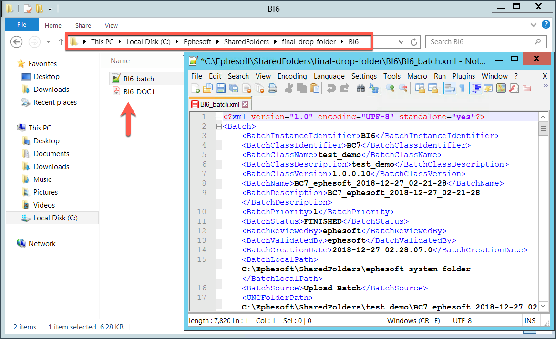Toggle synchronize horizontal scrolling icon

432,88
